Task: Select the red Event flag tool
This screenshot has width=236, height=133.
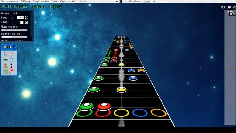Action: click(11, 71)
